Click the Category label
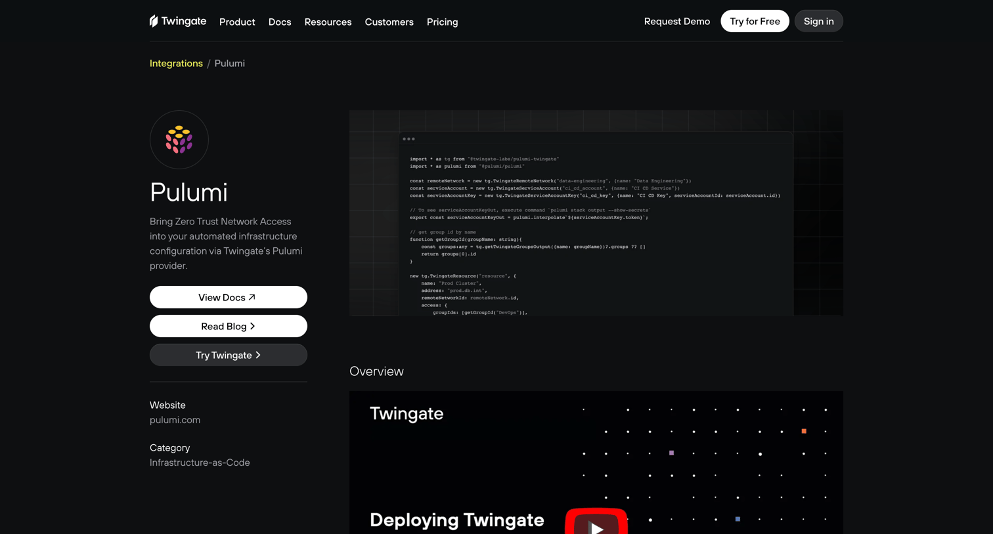 coord(169,447)
